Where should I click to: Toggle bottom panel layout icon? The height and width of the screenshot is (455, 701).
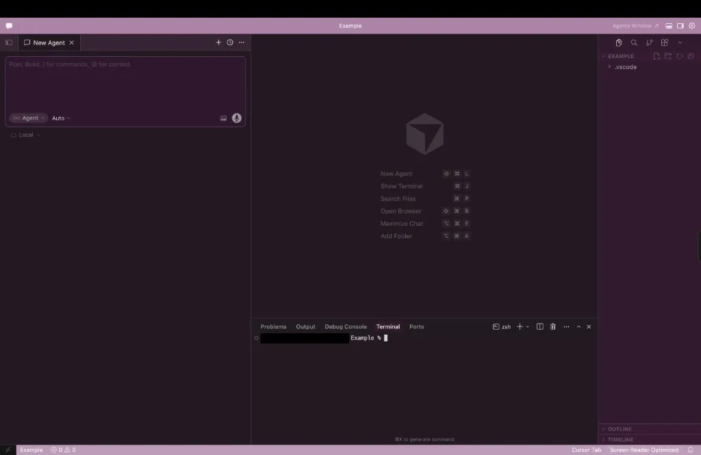tap(669, 26)
